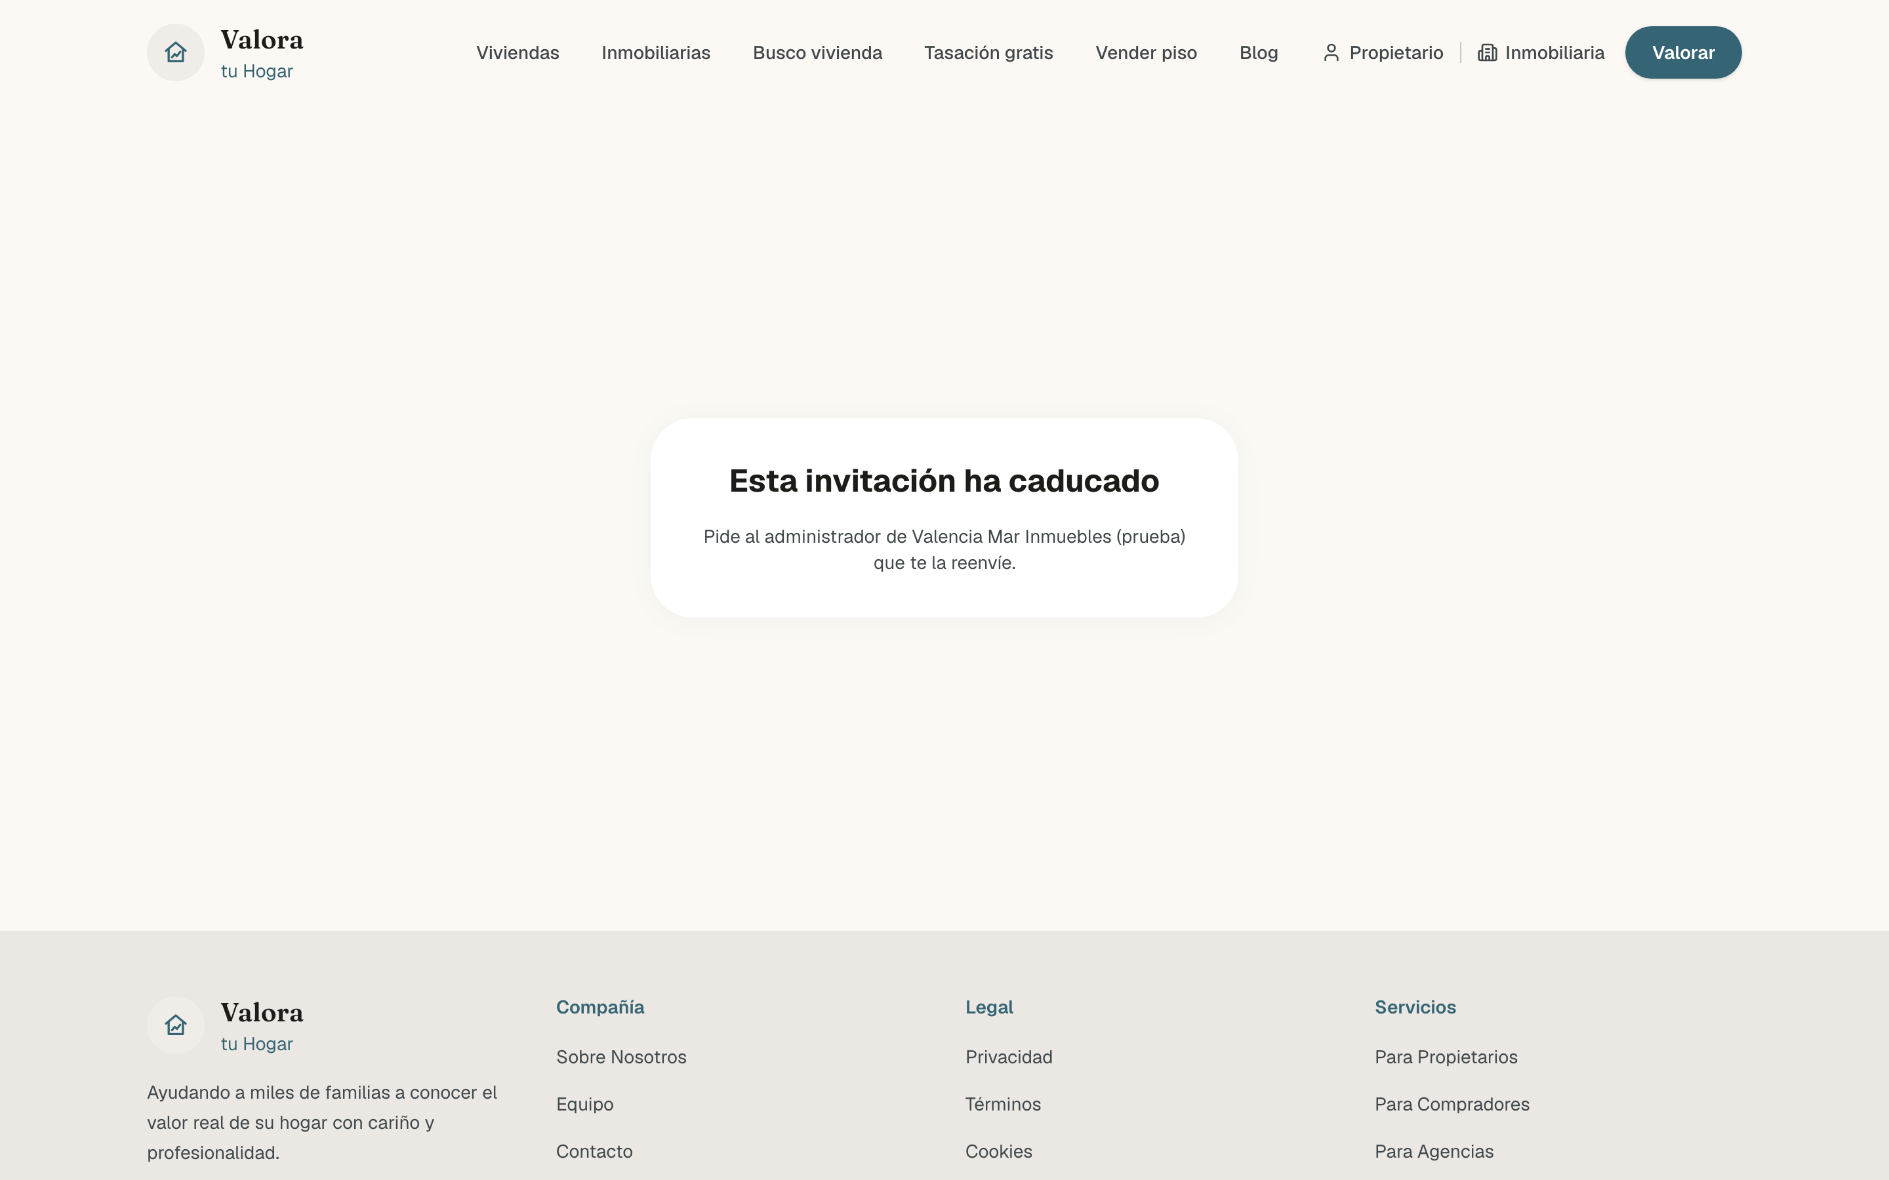Open Sobre Nosotros footer link
This screenshot has height=1180, width=1889.
tap(621, 1057)
